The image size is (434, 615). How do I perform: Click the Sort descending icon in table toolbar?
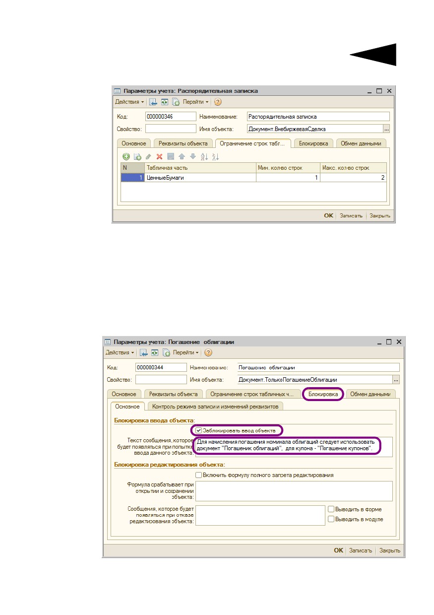215,156
